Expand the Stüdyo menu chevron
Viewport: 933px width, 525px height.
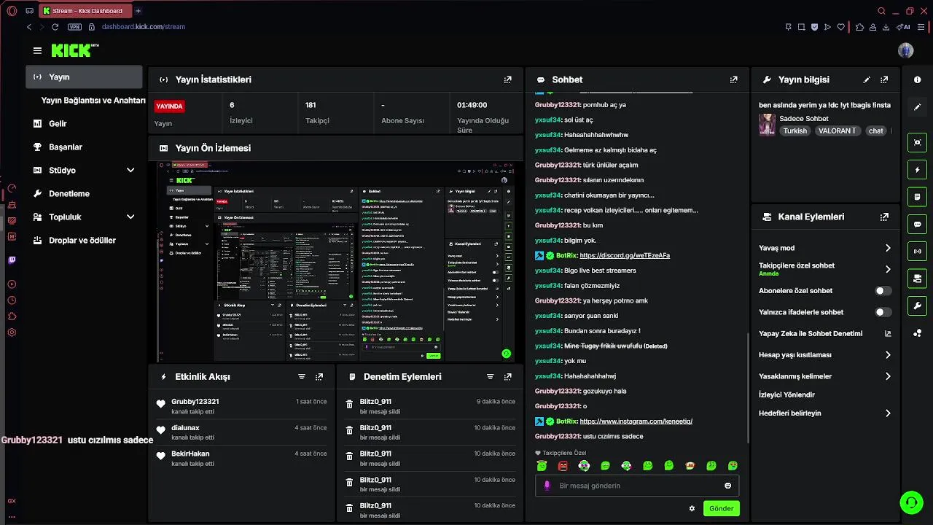coord(130,171)
